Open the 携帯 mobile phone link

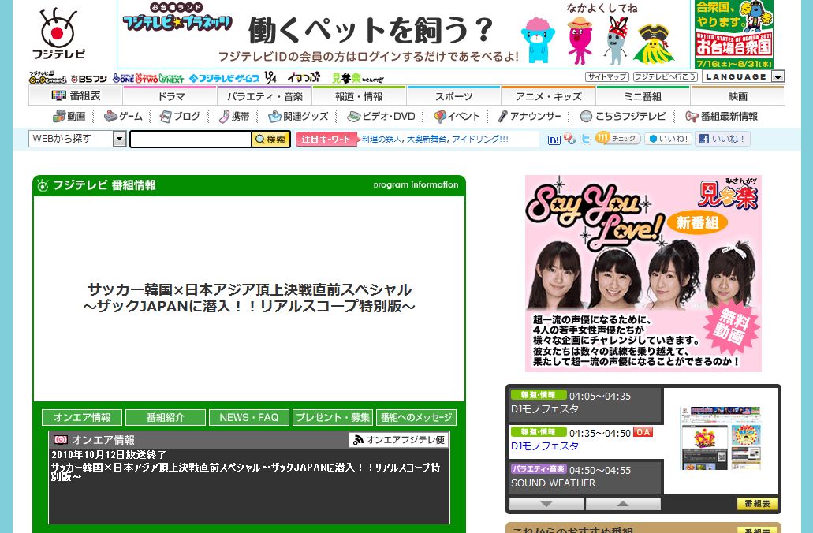click(234, 116)
